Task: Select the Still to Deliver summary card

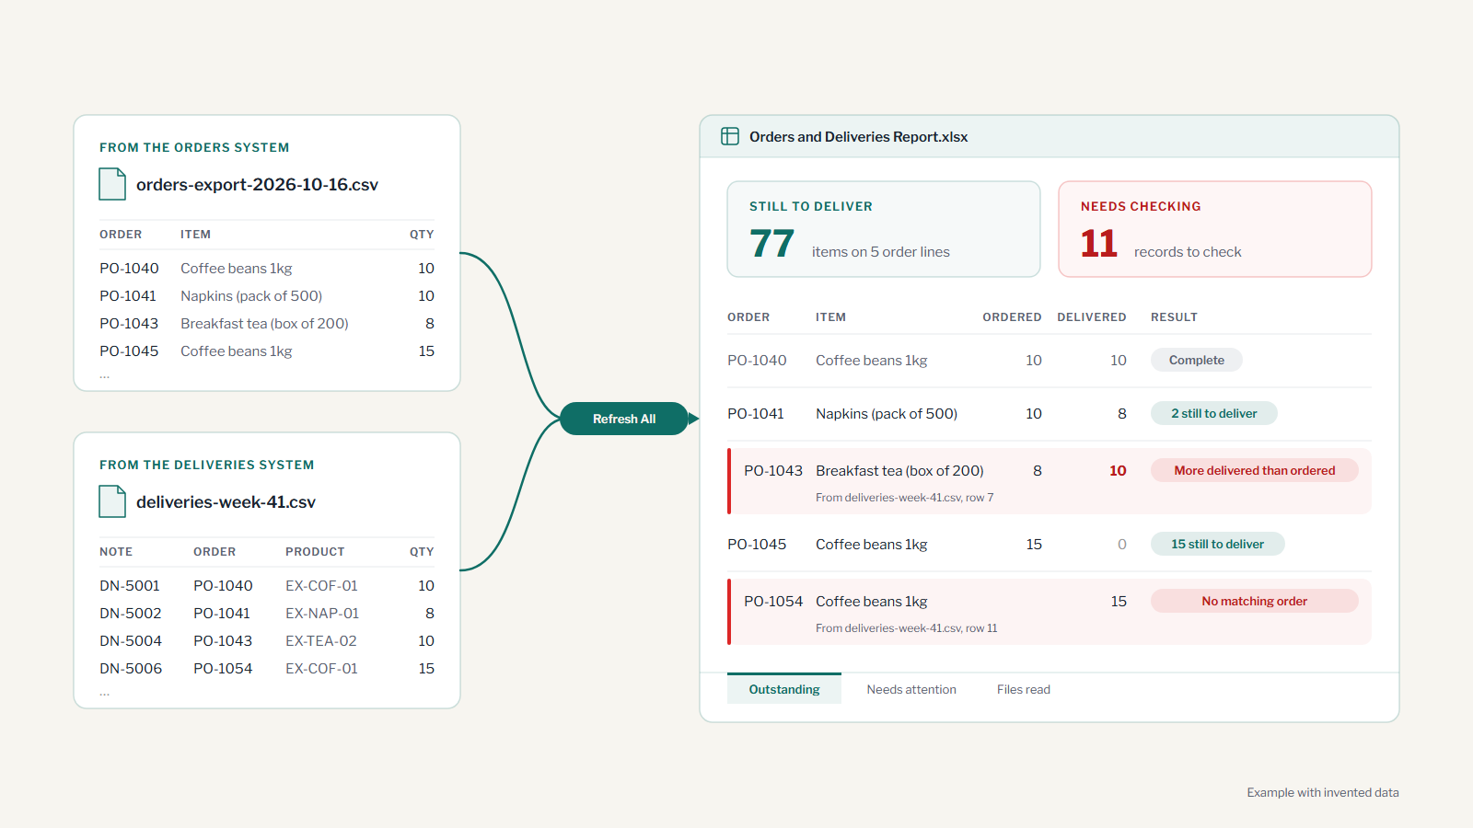Action: click(x=884, y=229)
